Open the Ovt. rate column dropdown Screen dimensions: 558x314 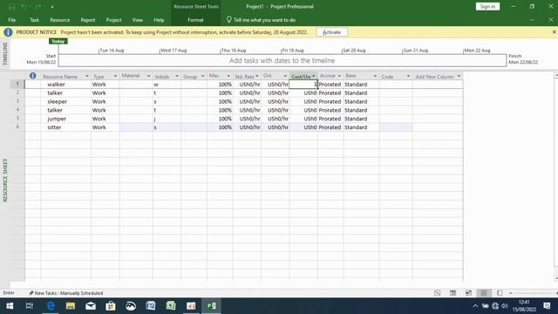285,76
